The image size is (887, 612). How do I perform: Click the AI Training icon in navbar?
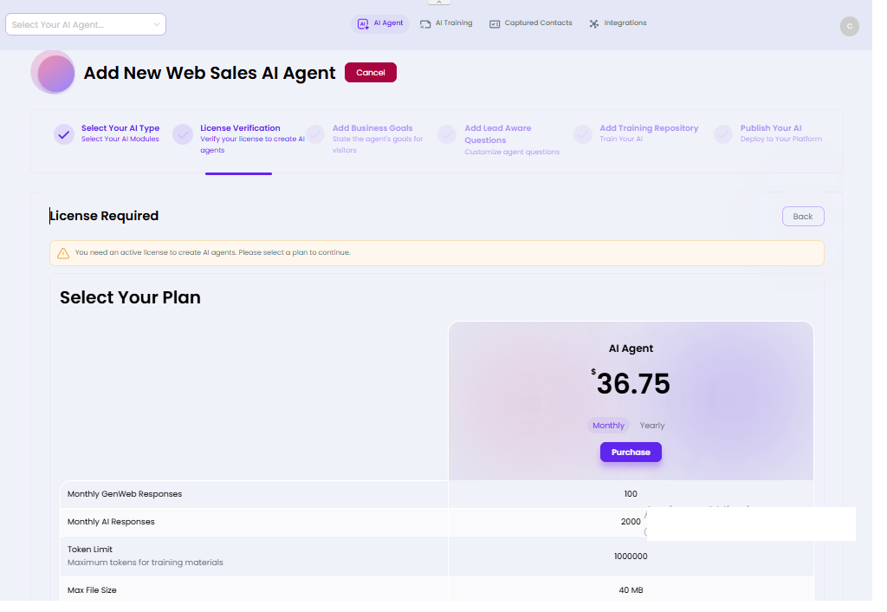[x=425, y=24]
